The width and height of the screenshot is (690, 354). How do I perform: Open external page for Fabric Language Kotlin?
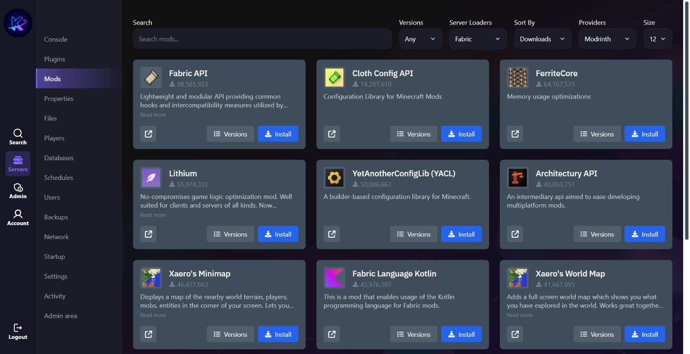[332, 334]
